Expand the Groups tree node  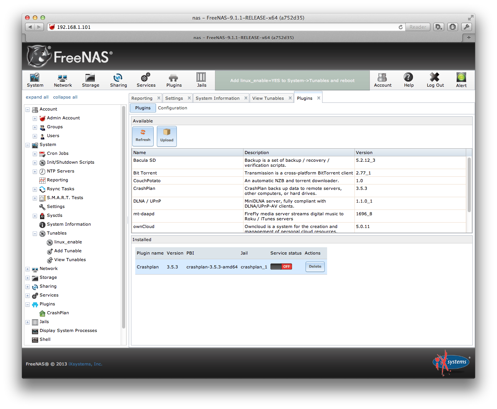[35, 127]
